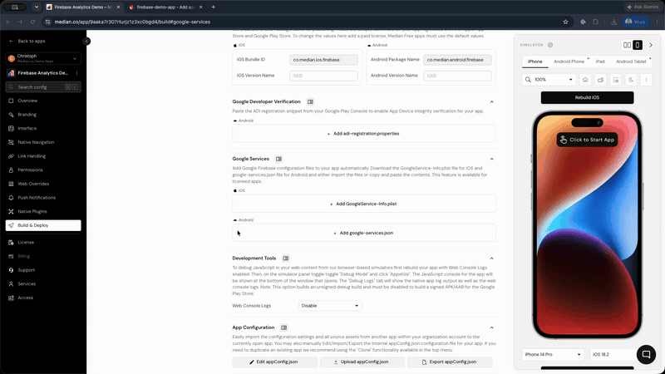Switch to the iPad simulator tab
The width and height of the screenshot is (665, 374).
click(x=600, y=62)
